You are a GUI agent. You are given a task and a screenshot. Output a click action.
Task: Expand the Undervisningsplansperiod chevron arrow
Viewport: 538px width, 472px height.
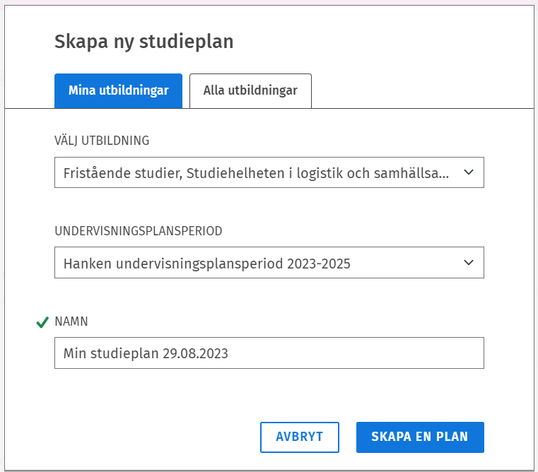(x=468, y=262)
